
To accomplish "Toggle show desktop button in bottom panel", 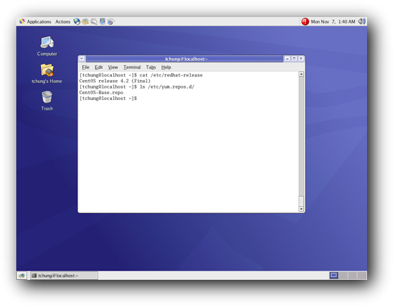I will 22,276.
